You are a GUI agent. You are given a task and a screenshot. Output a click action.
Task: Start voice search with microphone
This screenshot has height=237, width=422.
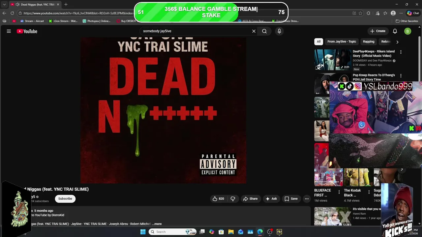[x=279, y=31]
